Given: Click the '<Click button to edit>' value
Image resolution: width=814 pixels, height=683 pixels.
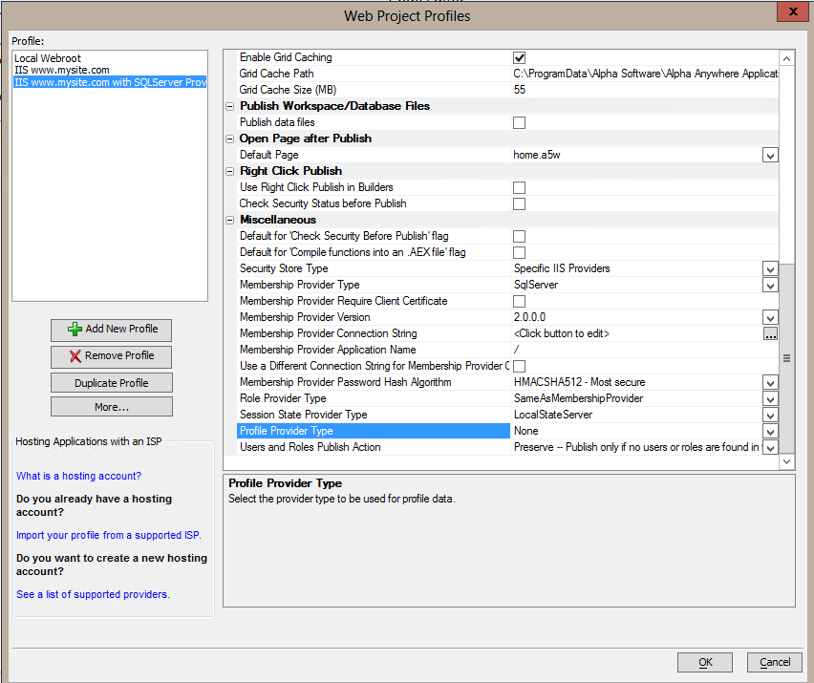Looking at the screenshot, I should 561,333.
